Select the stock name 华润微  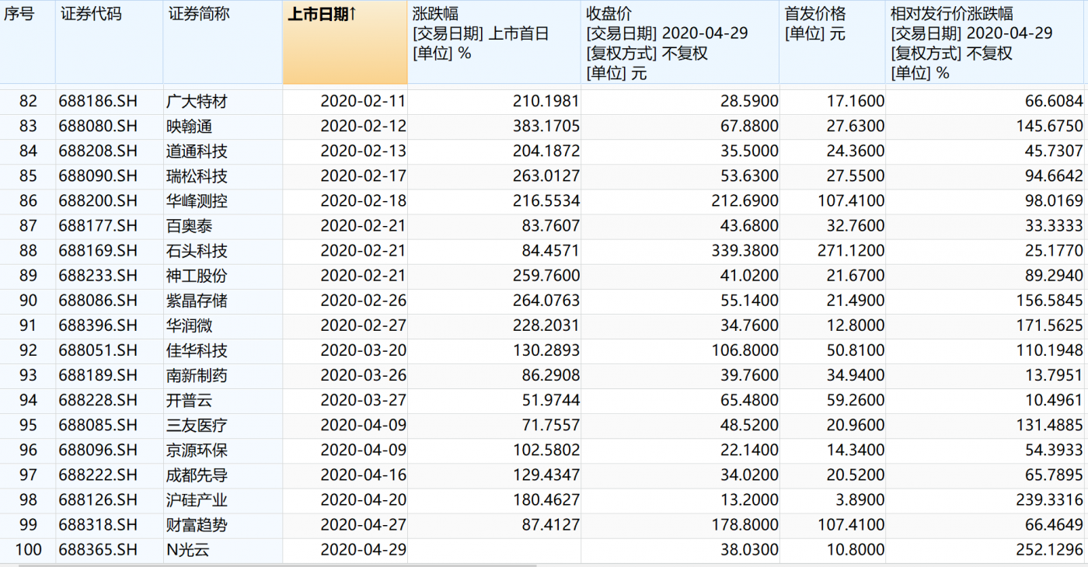point(189,325)
